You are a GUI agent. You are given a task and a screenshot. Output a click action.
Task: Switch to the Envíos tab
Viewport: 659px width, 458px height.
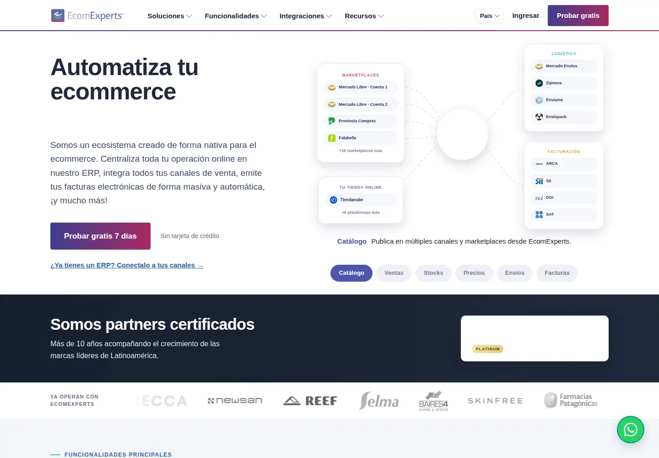pos(515,273)
